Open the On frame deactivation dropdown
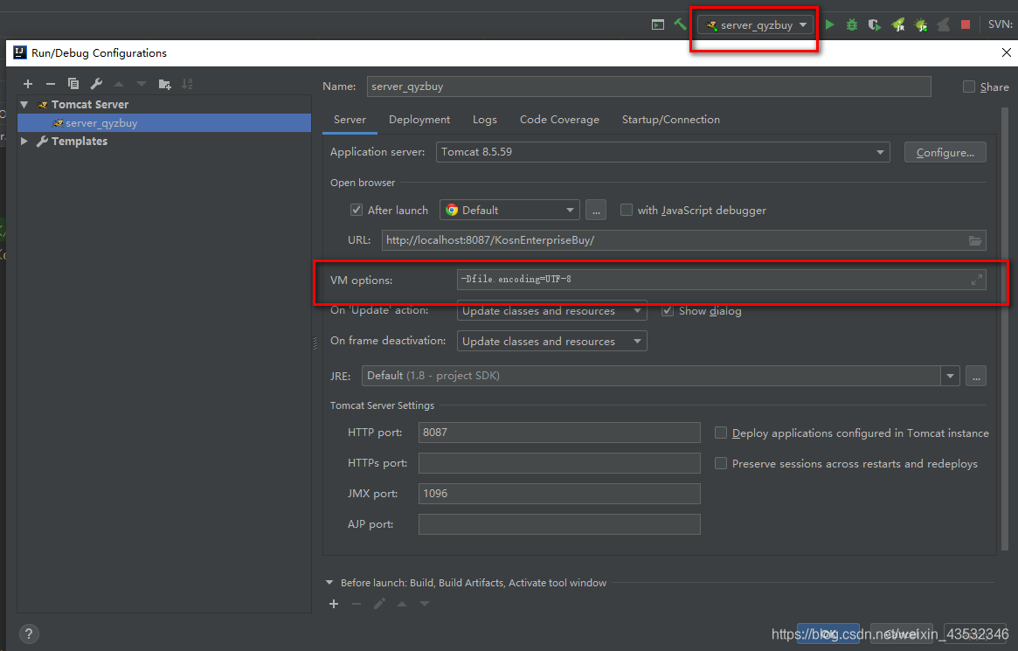 tap(552, 342)
